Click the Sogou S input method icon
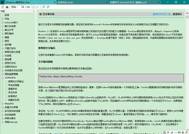Viewport: 189px width, 134px height. [x=164, y=132]
